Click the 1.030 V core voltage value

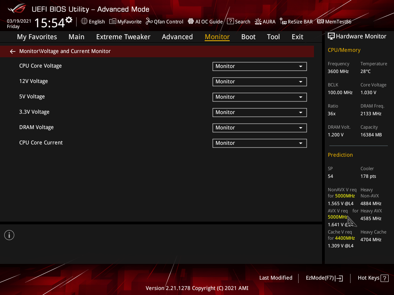[368, 93]
